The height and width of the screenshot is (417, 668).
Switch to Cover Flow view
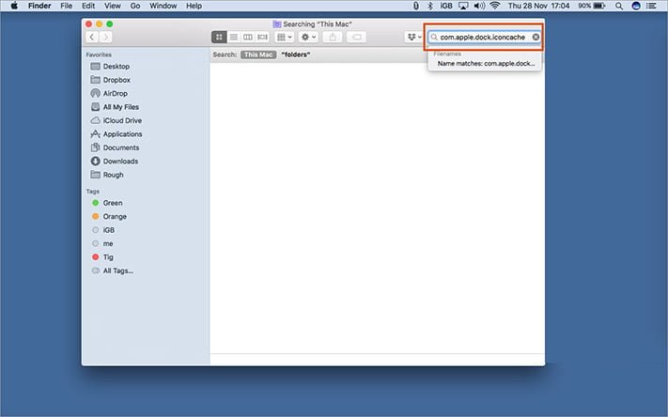coord(262,37)
